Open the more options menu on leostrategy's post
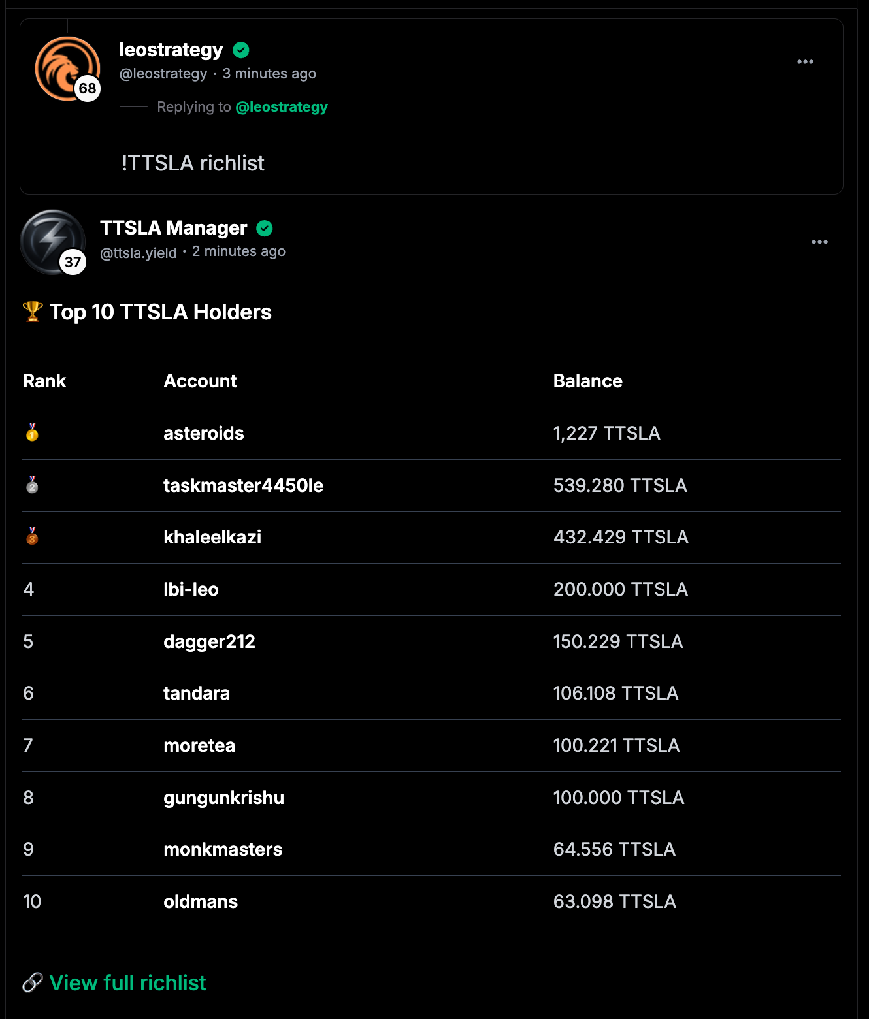Screen dimensions: 869x1019 (805, 62)
